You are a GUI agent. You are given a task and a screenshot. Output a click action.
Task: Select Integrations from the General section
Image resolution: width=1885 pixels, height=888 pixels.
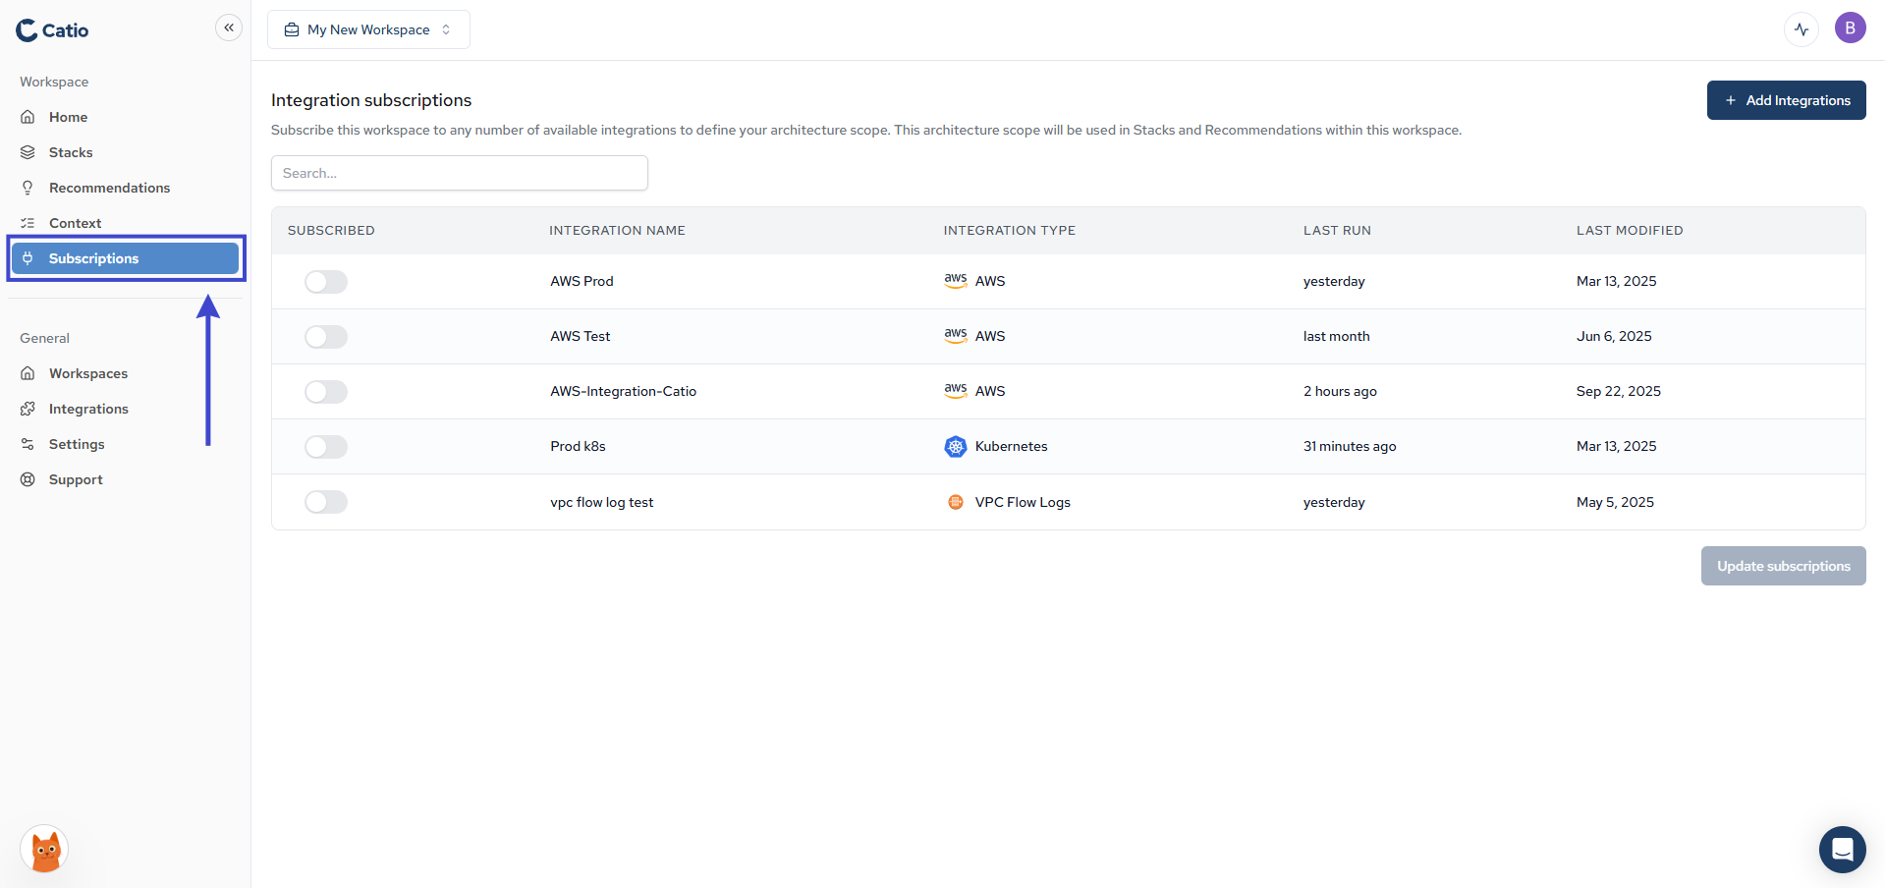(x=88, y=409)
